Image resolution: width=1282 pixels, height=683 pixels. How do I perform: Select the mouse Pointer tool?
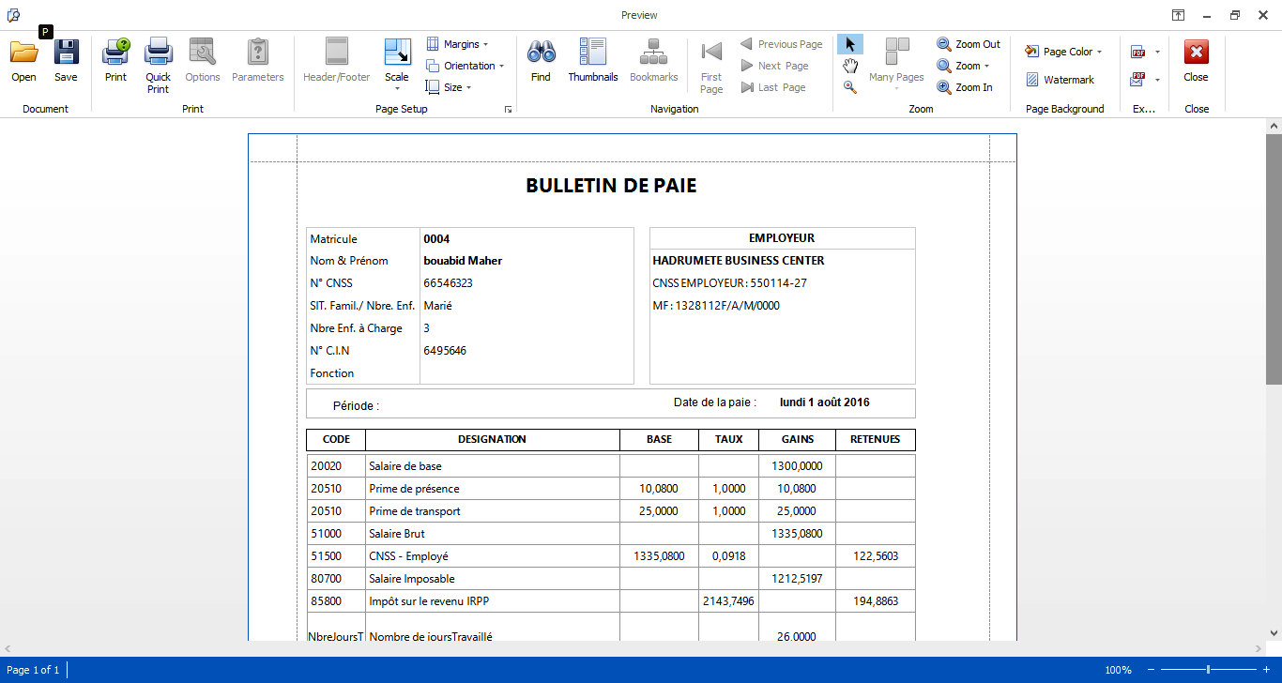click(x=850, y=44)
